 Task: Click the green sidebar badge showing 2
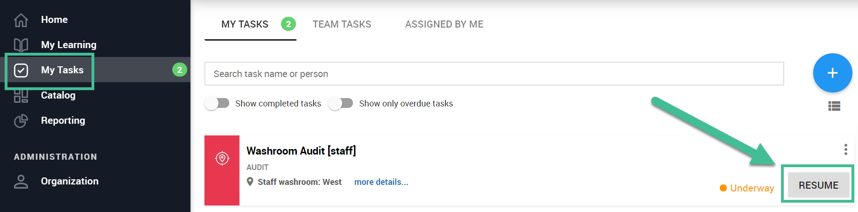click(x=180, y=70)
